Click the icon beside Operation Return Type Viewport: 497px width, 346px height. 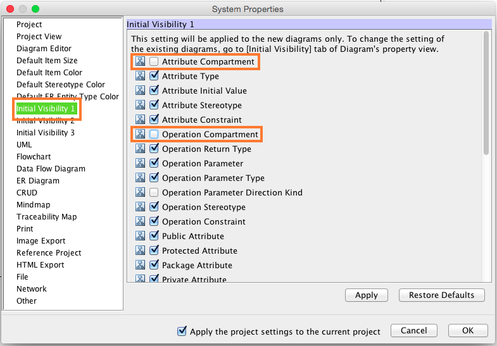pyautogui.click(x=140, y=149)
